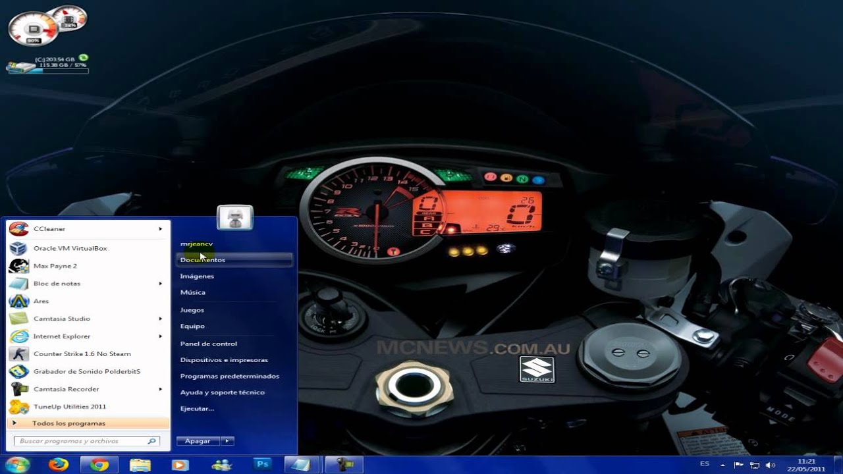Open Documentos from the Start menu
The width and height of the screenshot is (843, 474).
(x=234, y=260)
